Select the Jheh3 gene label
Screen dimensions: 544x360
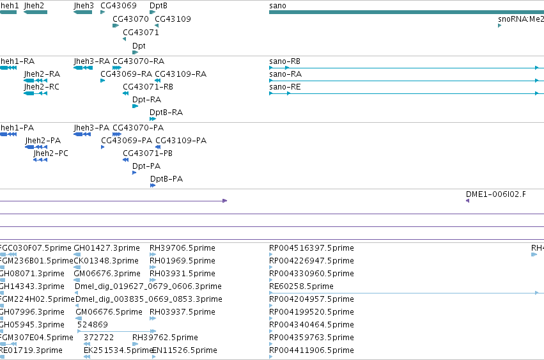pos(84,6)
